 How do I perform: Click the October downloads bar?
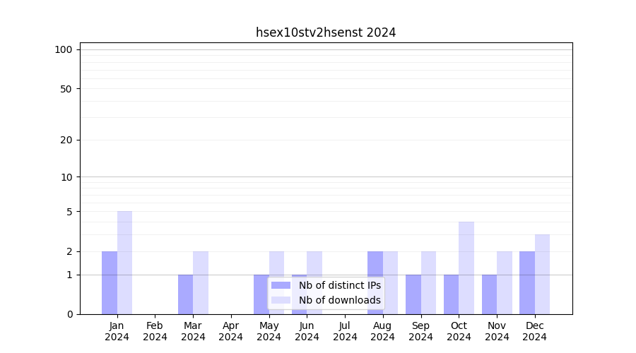pyautogui.click(x=466, y=268)
